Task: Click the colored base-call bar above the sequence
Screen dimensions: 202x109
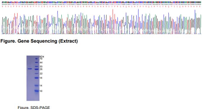Action: point(101,2)
